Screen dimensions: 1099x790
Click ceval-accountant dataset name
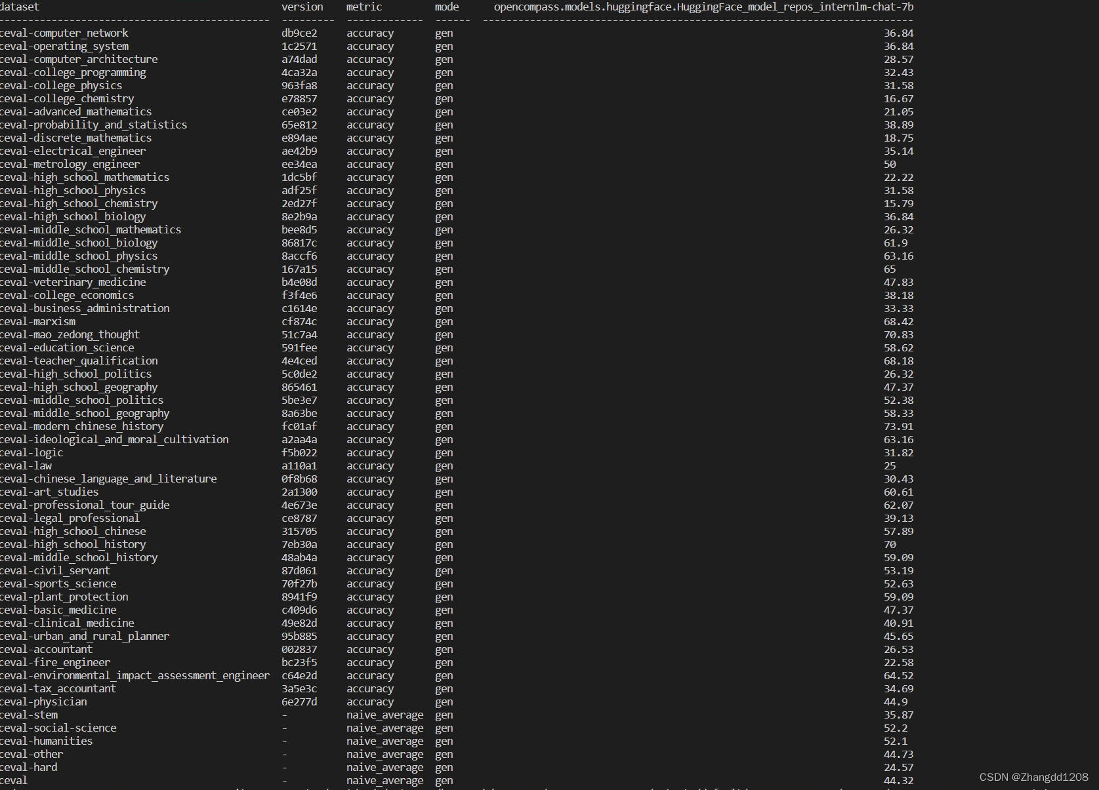tap(47, 649)
